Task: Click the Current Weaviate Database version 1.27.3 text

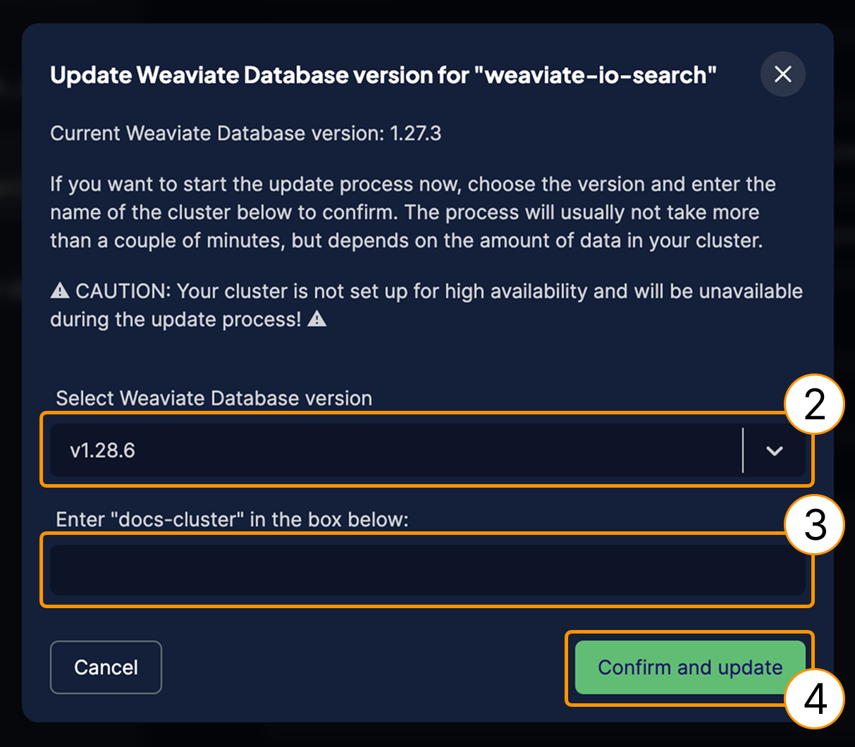Action: tap(245, 133)
